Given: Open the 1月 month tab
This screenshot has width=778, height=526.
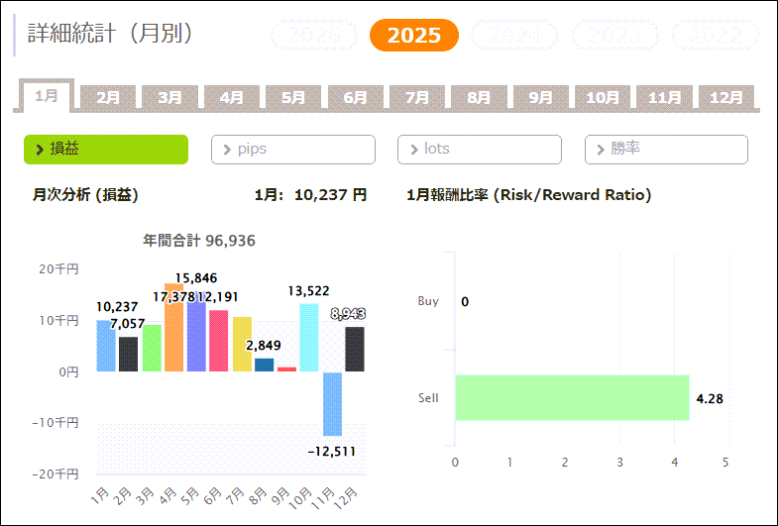Looking at the screenshot, I should (x=47, y=96).
